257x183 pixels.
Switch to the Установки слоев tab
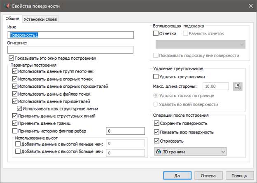40,19
